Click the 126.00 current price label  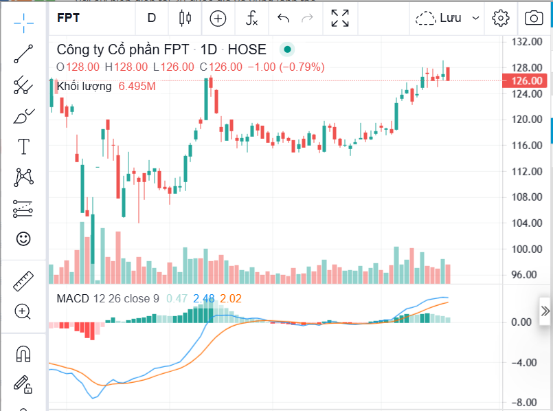coord(524,81)
